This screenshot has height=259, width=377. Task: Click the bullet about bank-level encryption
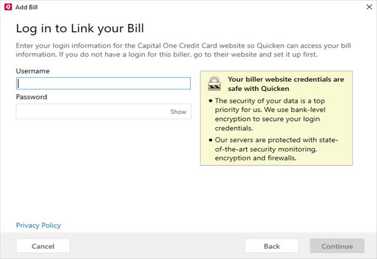coord(278,114)
